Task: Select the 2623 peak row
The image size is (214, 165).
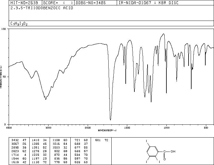Action: point(19,151)
